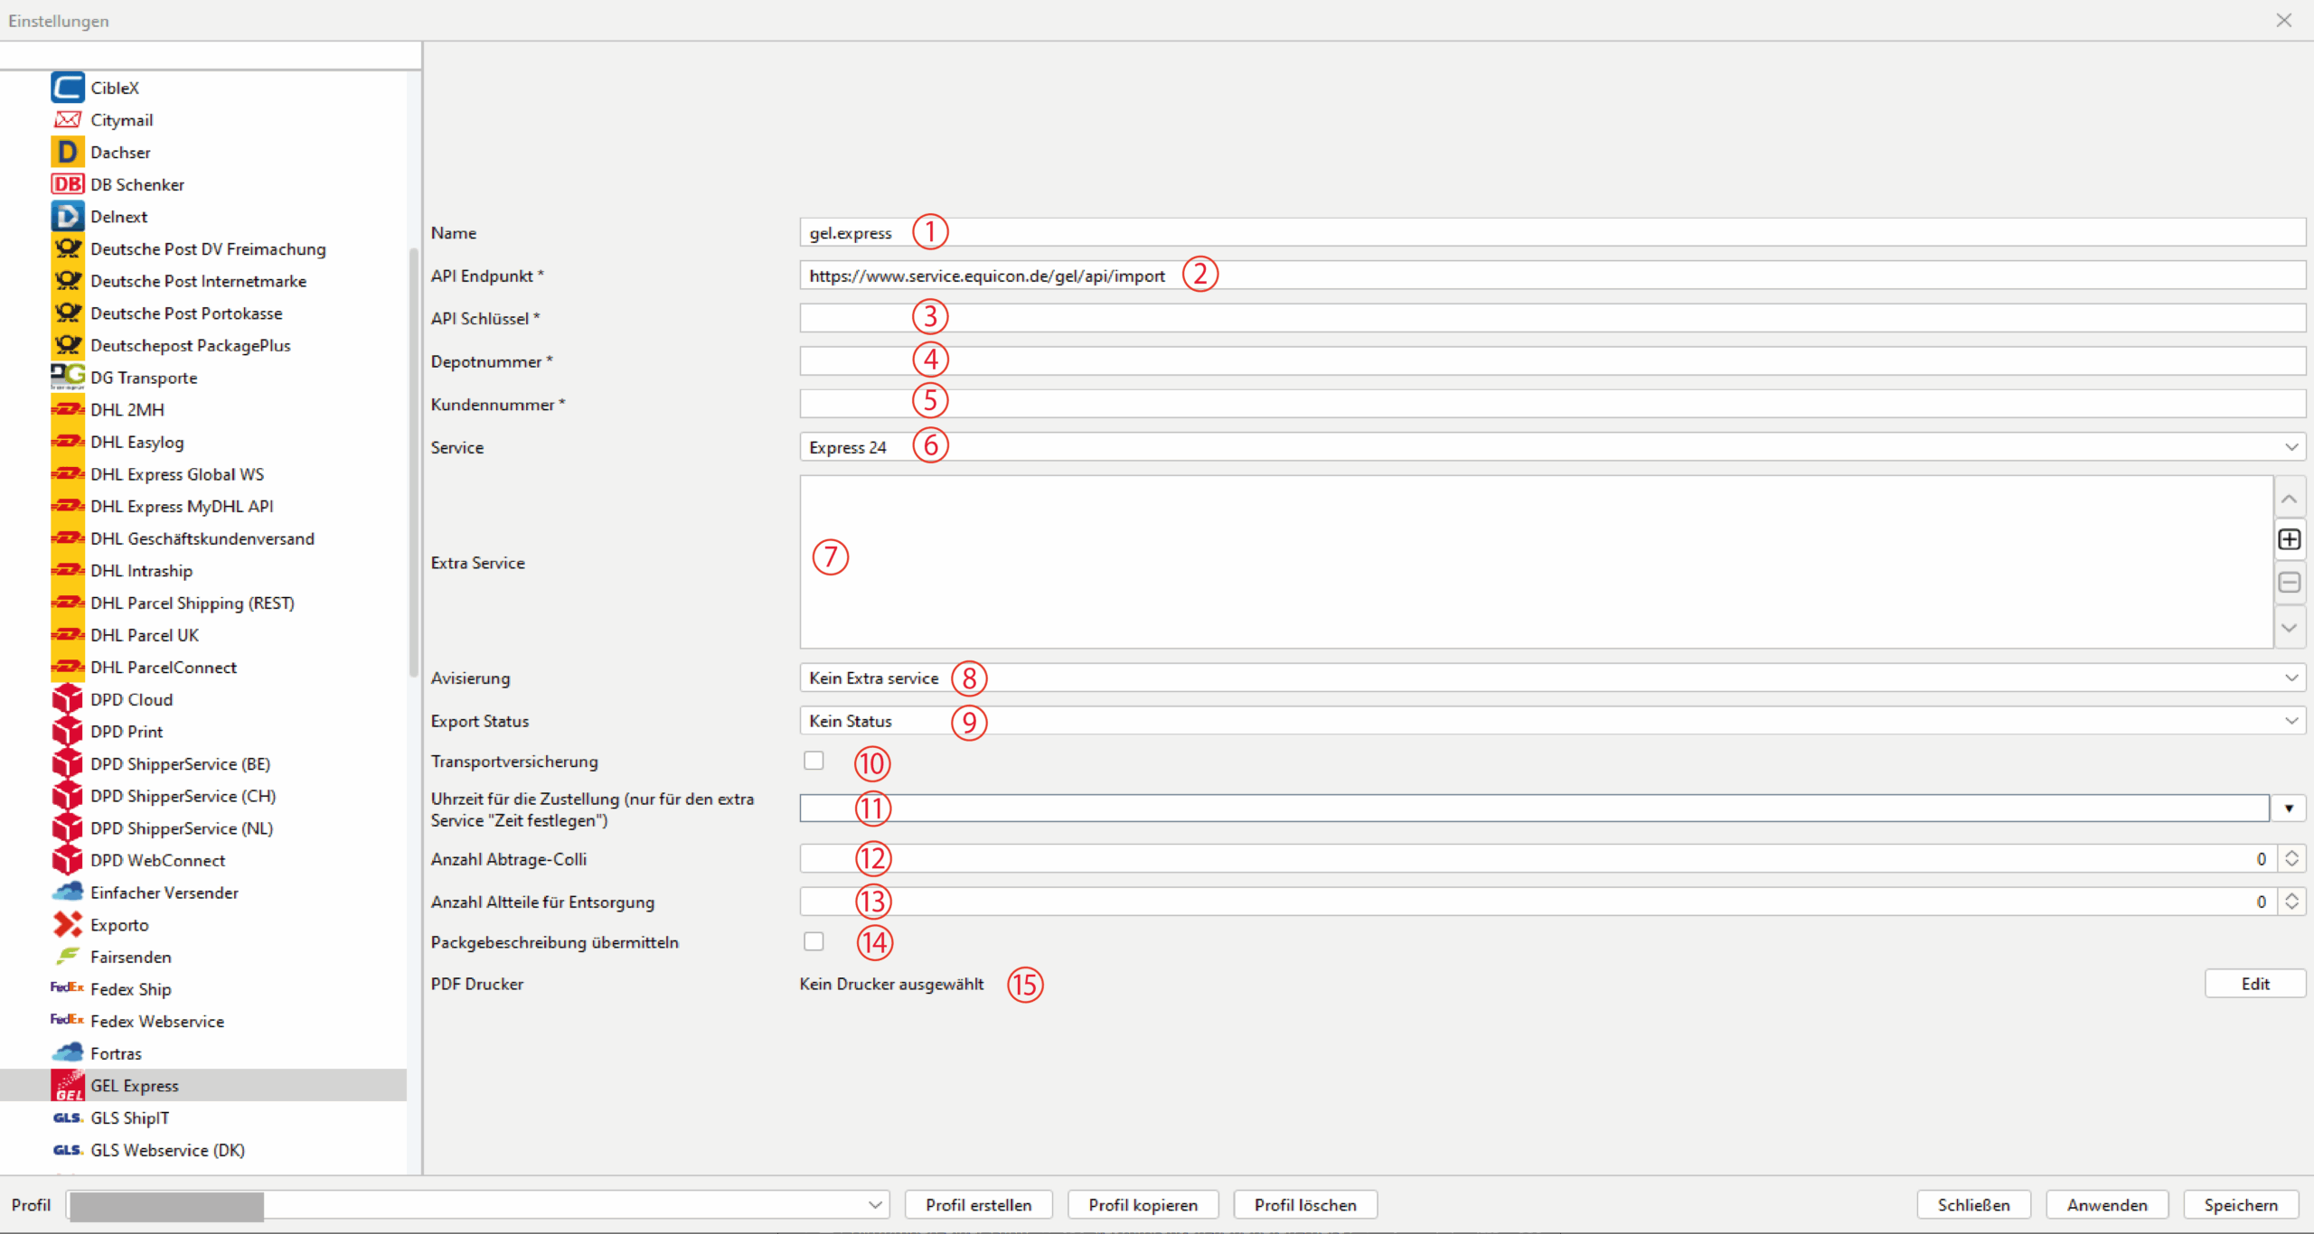The width and height of the screenshot is (2314, 1234).
Task: Select DHL ParcelConnect in carrier list
Action: click(164, 667)
